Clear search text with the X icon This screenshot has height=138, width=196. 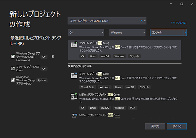(141, 21)
